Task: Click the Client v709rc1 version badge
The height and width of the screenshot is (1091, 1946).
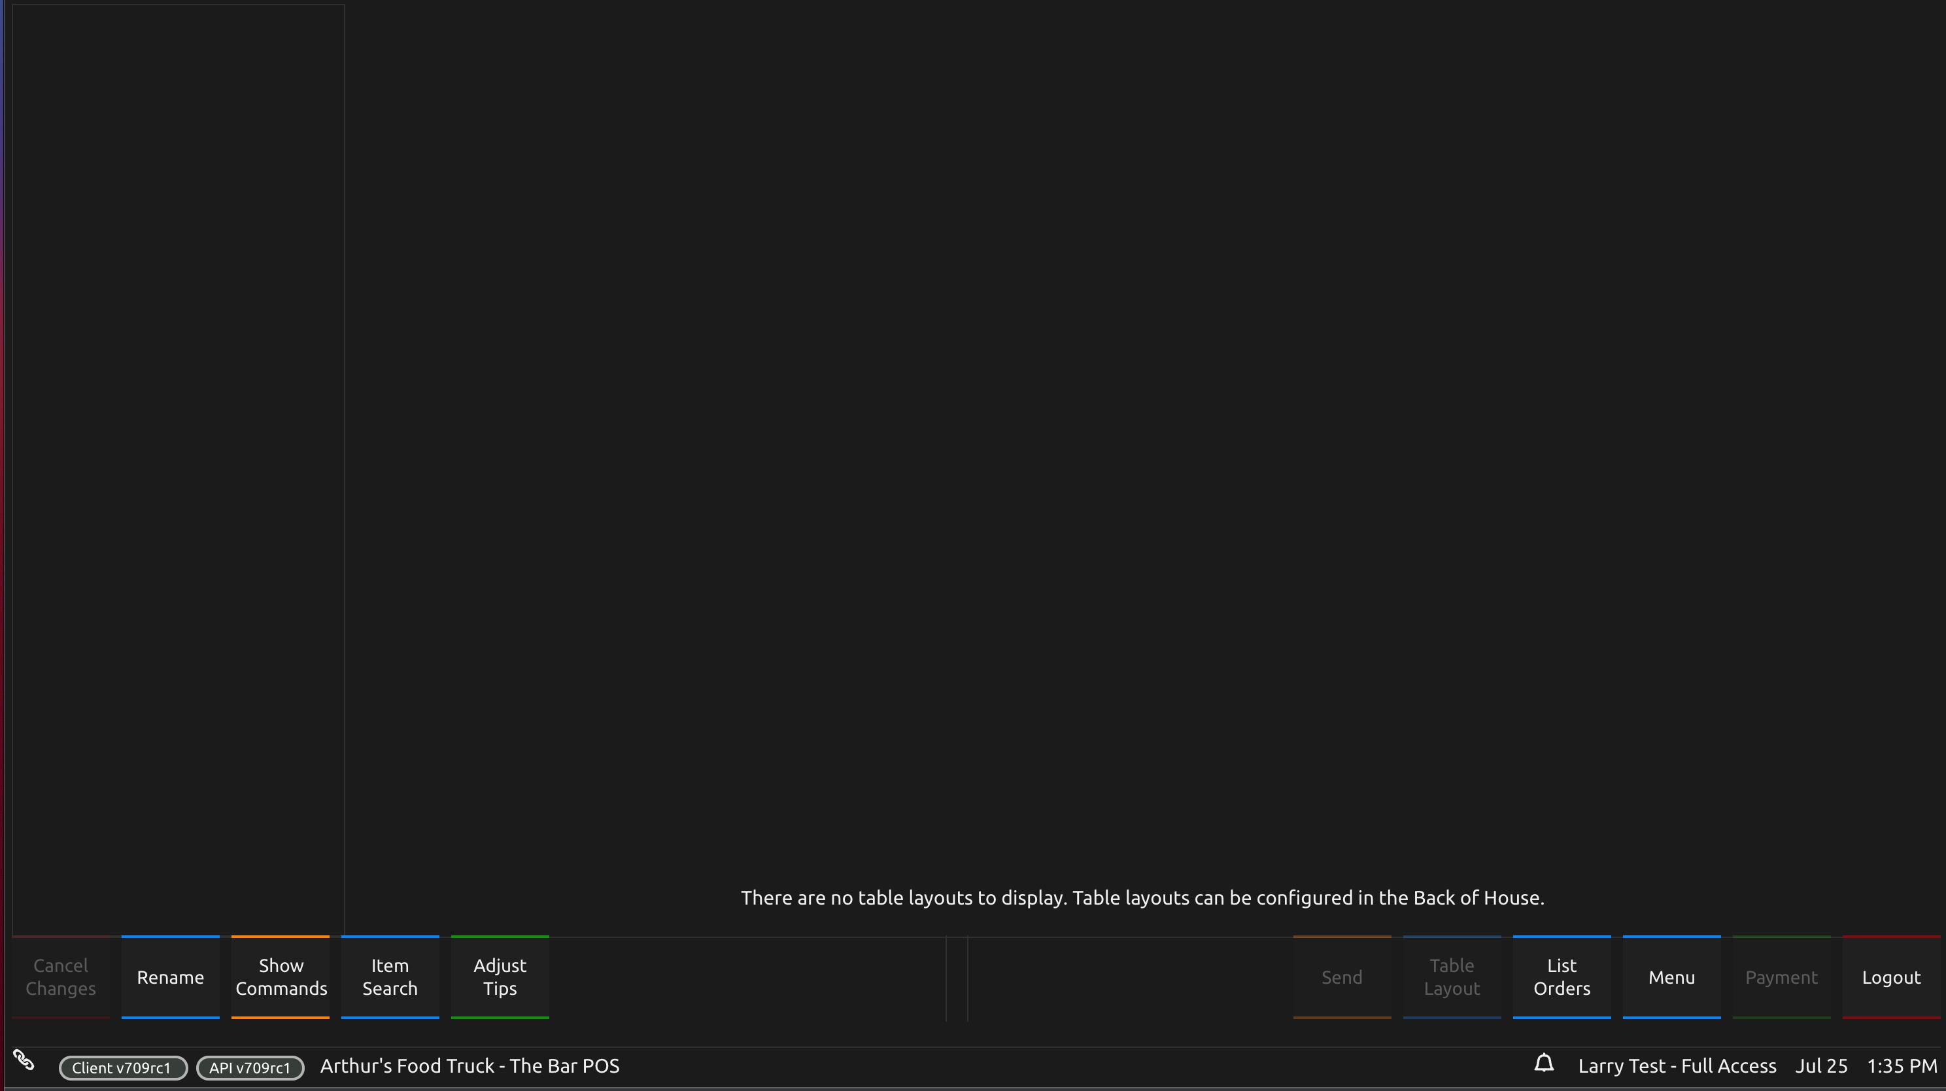Action: (122, 1067)
